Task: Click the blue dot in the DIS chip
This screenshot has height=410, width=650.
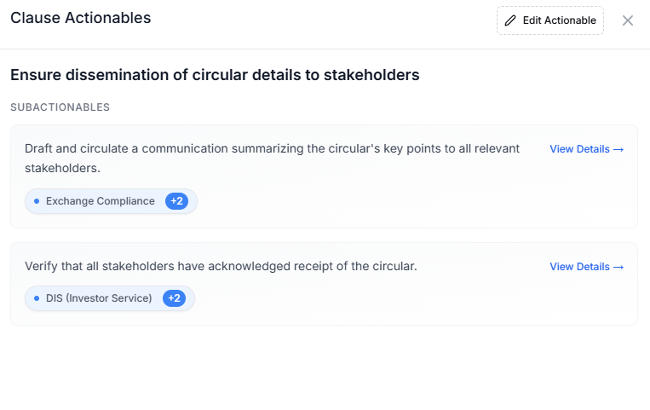Action: 37,298
